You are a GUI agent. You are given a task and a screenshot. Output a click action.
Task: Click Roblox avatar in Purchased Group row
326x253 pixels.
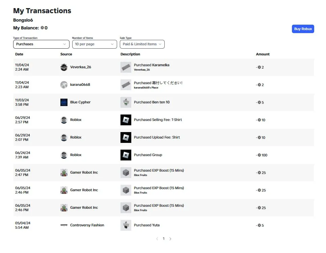(64, 155)
